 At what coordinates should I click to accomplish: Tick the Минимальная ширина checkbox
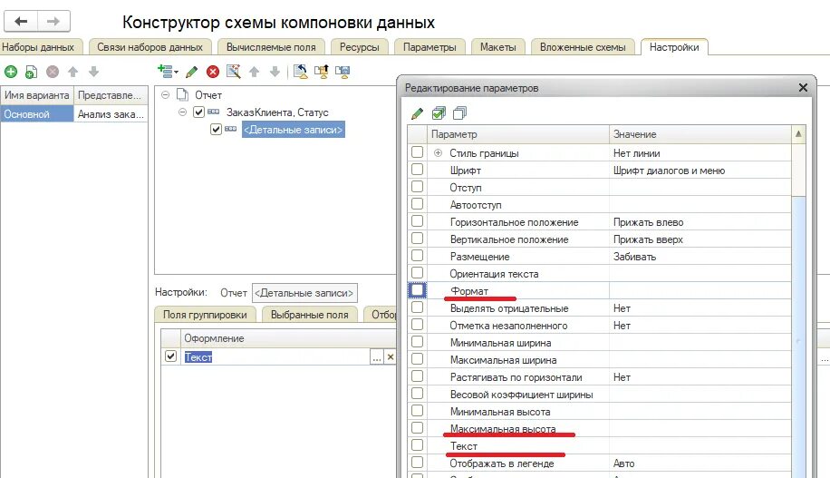click(417, 342)
